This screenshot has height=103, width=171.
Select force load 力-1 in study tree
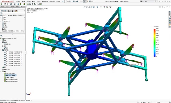[13, 52]
